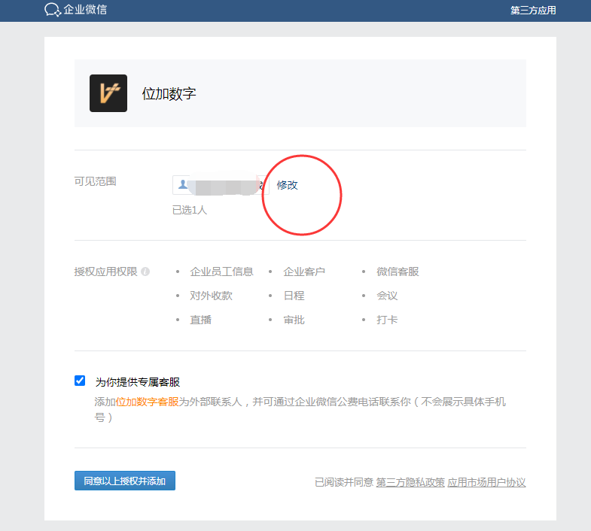Screen dimensions: 591x531
Task: Click the 企业微信 logo icon
Action: pos(53,10)
